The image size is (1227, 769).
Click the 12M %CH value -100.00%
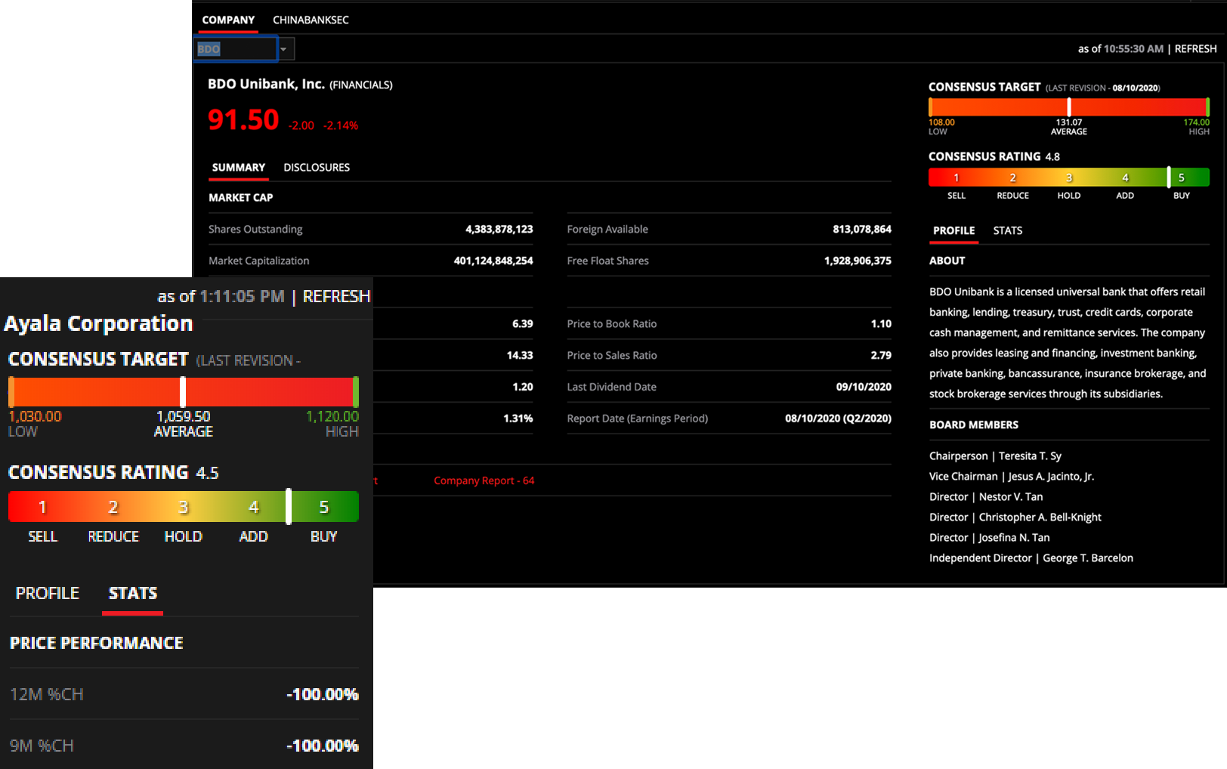tap(323, 694)
